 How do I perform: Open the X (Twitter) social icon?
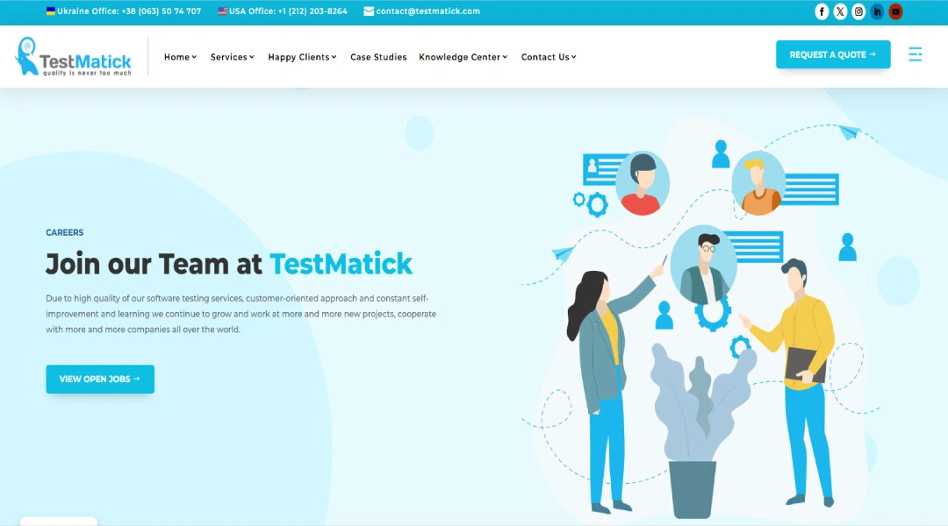(840, 11)
